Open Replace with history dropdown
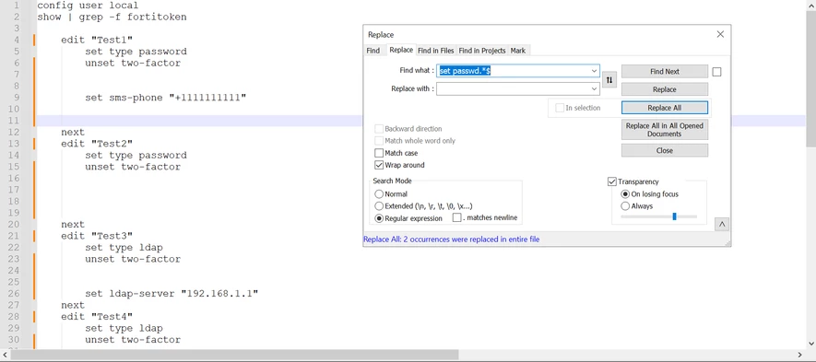 click(594, 89)
